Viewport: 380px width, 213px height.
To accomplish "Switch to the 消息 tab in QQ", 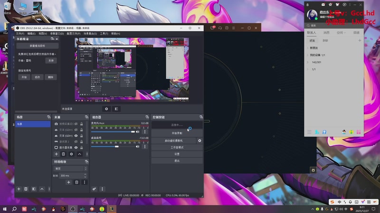I will click(326, 33).
